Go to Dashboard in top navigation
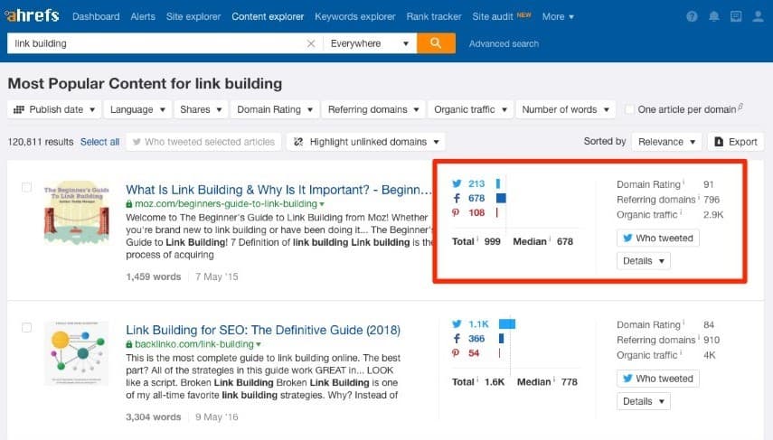The width and height of the screenshot is (773, 440). click(x=96, y=17)
